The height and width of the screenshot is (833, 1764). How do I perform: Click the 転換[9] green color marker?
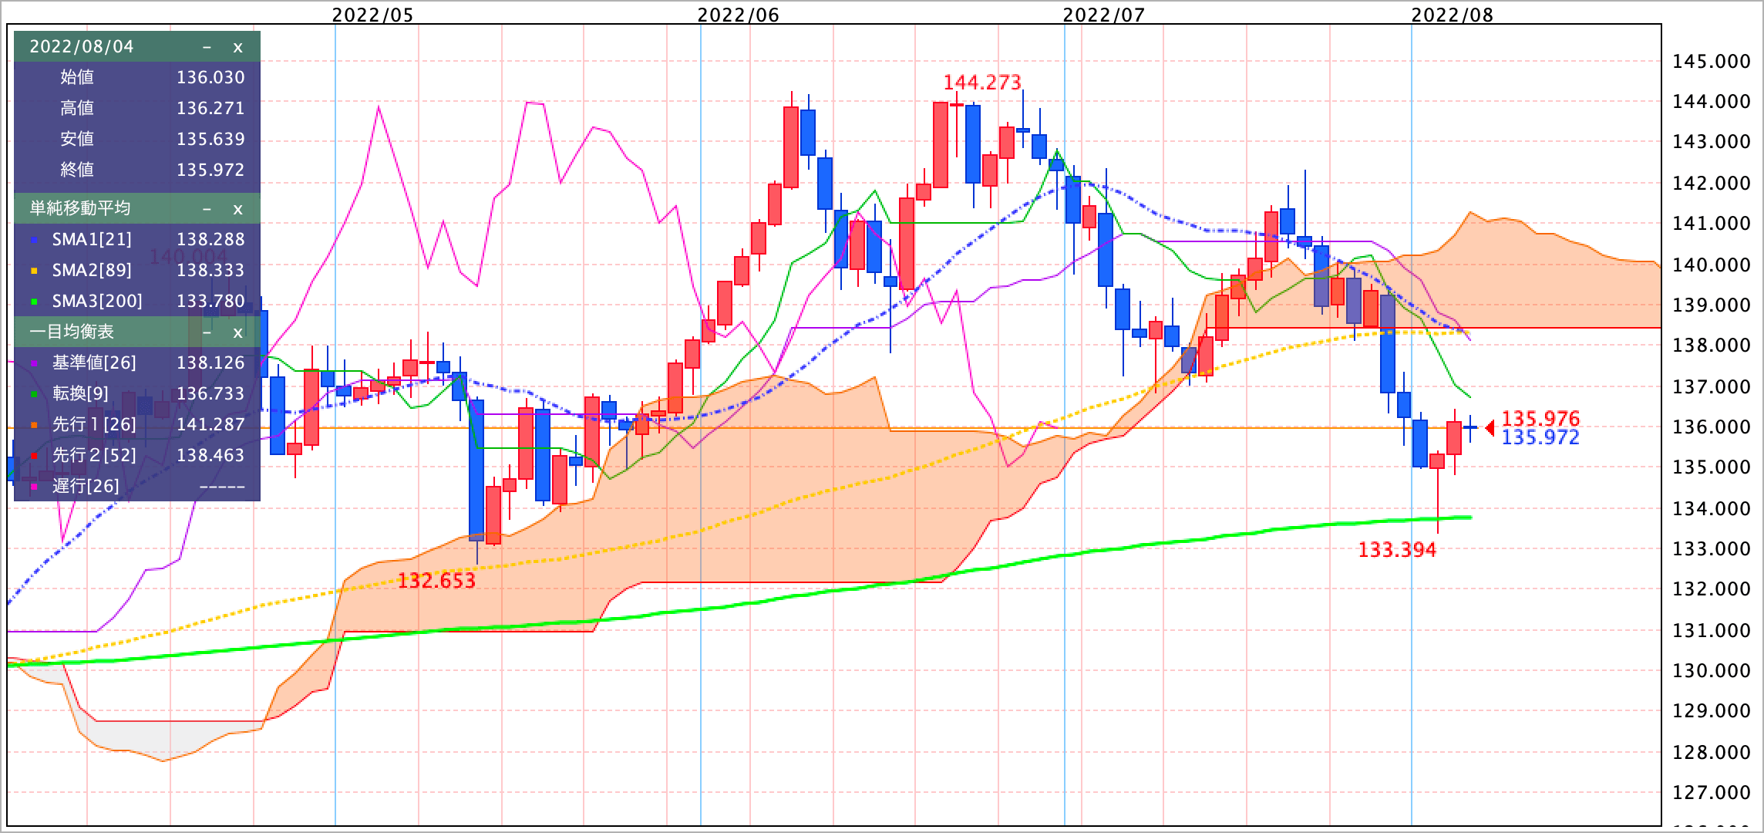[x=34, y=395]
